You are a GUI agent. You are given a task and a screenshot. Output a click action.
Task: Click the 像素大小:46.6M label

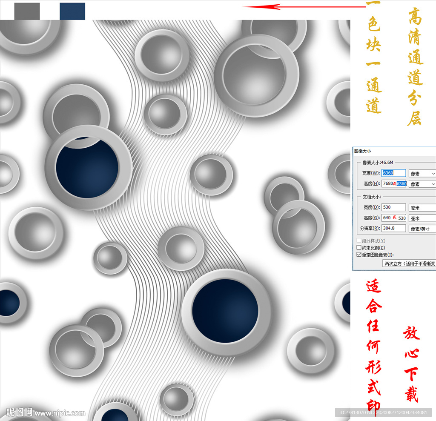(x=378, y=162)
